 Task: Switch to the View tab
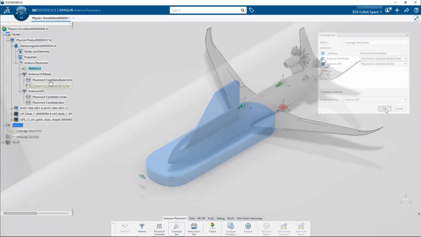coord(192,219)
